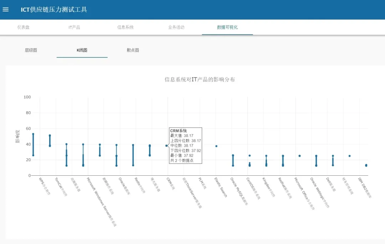385x244 pixels.
Task: Click tooltip line 下四分位数: 37.92
Action: click(186, 150)
